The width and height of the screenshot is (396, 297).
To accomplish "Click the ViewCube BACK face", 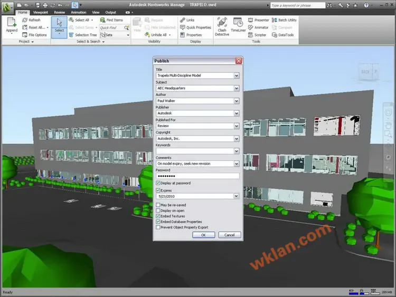I will coord(365,72).
